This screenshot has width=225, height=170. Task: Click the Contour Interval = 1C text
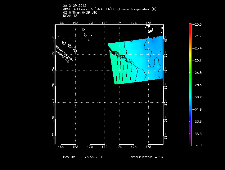pyautogui.click(x=146, y=157)
